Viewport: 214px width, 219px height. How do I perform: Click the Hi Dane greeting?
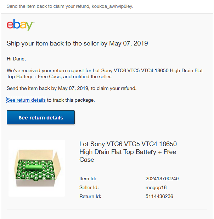(16, 59)
